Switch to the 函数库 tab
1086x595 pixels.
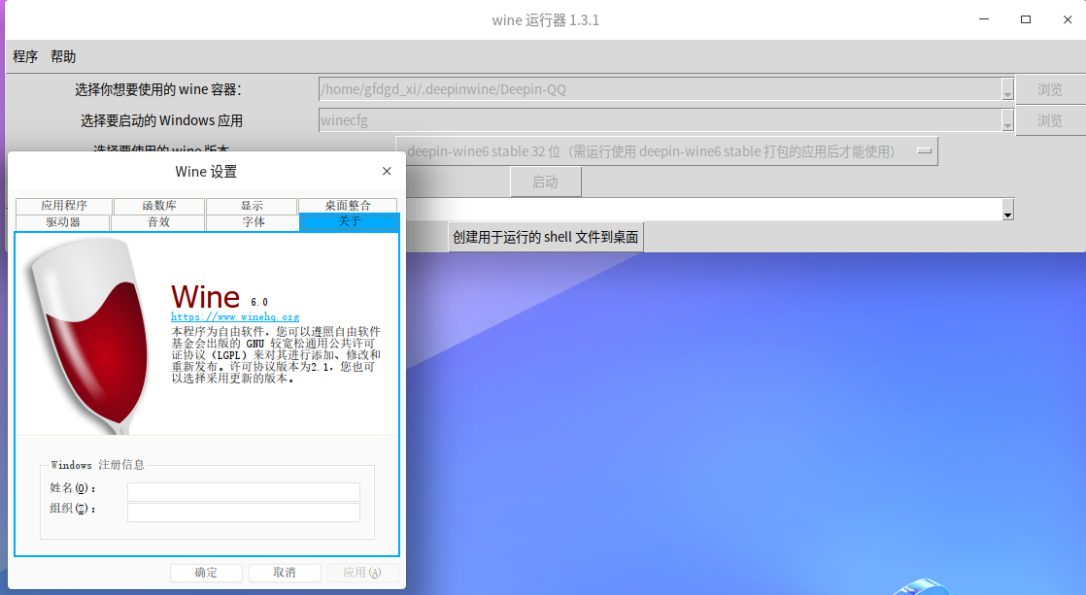point(159,206)
